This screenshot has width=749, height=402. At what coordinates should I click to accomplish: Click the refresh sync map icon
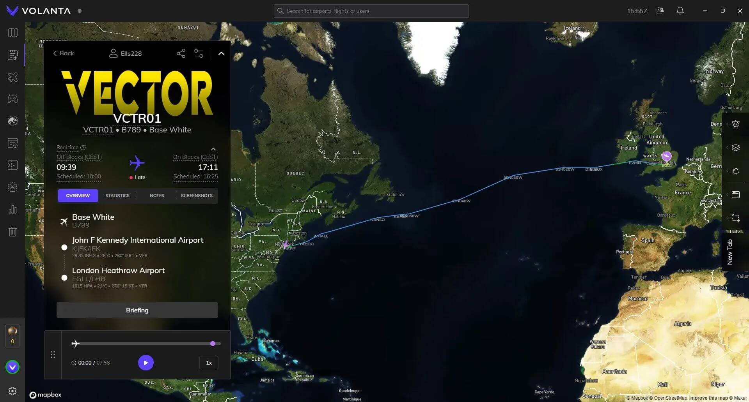[x=736, y=171]
